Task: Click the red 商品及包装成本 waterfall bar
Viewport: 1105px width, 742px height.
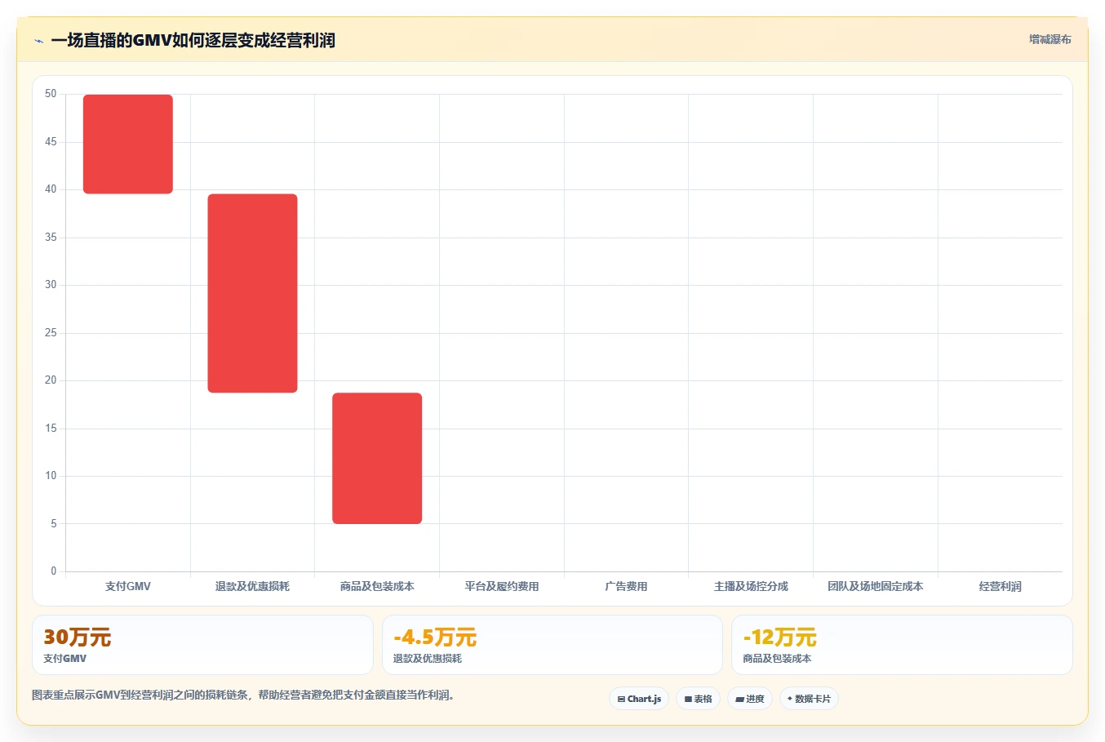Action: tap(377, 458)
